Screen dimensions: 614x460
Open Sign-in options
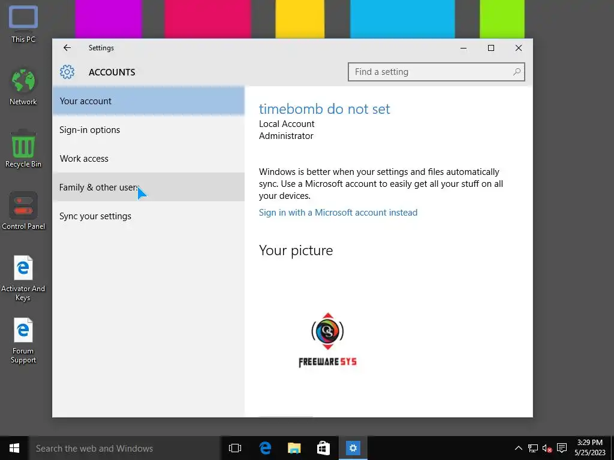(x=149, y=130)
